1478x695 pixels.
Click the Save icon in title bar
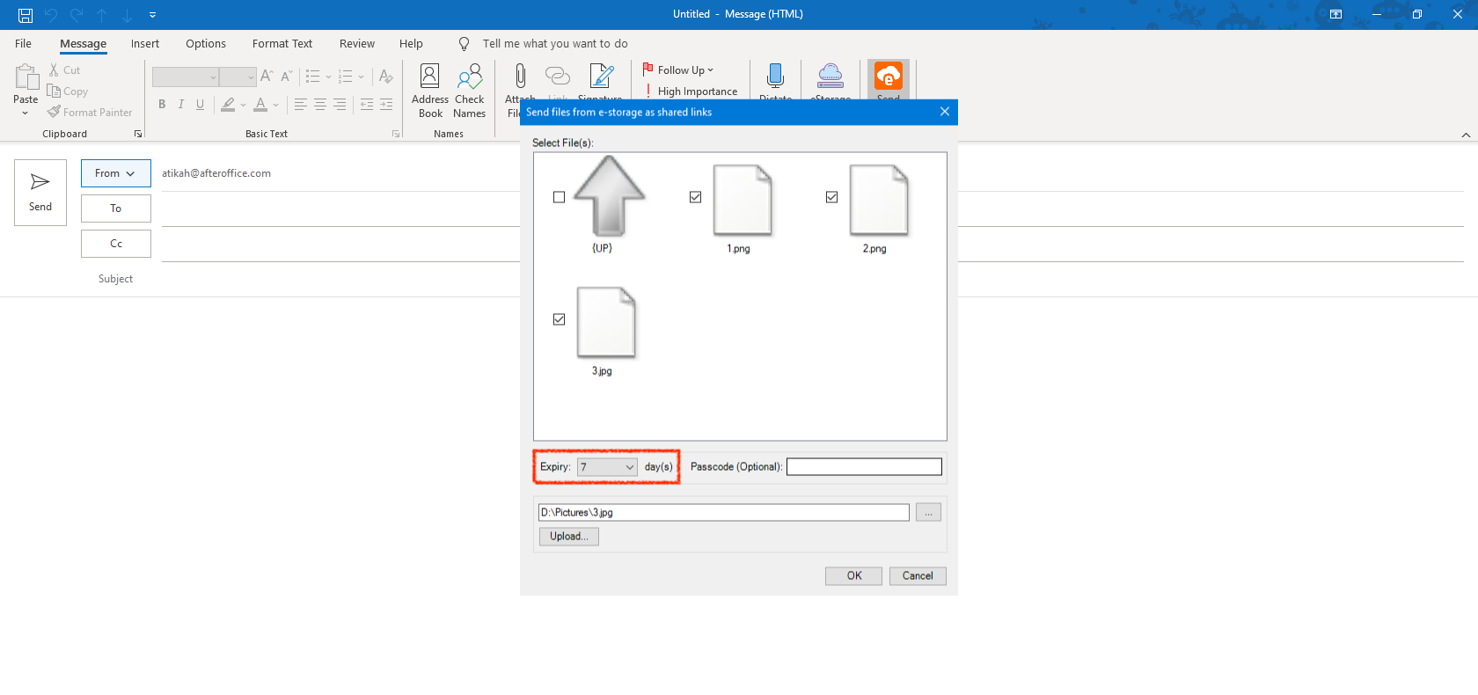(x=26, y=15)
